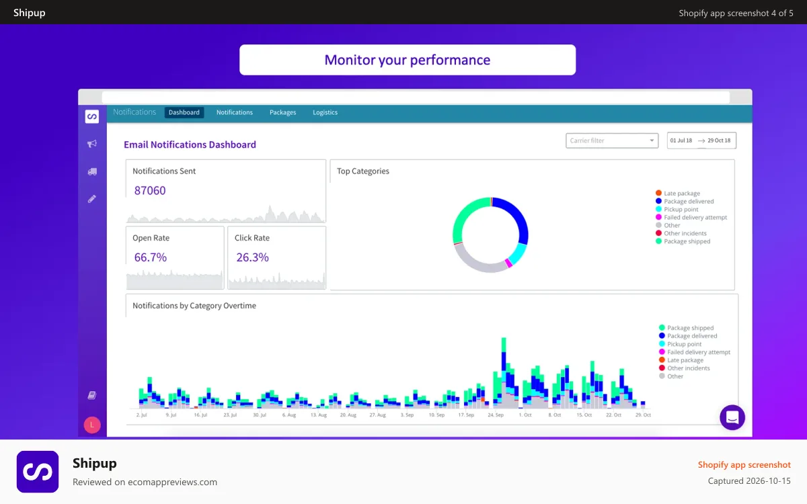Image resolution: width=807 pixels, height=504 pixels.
Task: Click the Notifications Sent value 87060
Action: (150, 190)
